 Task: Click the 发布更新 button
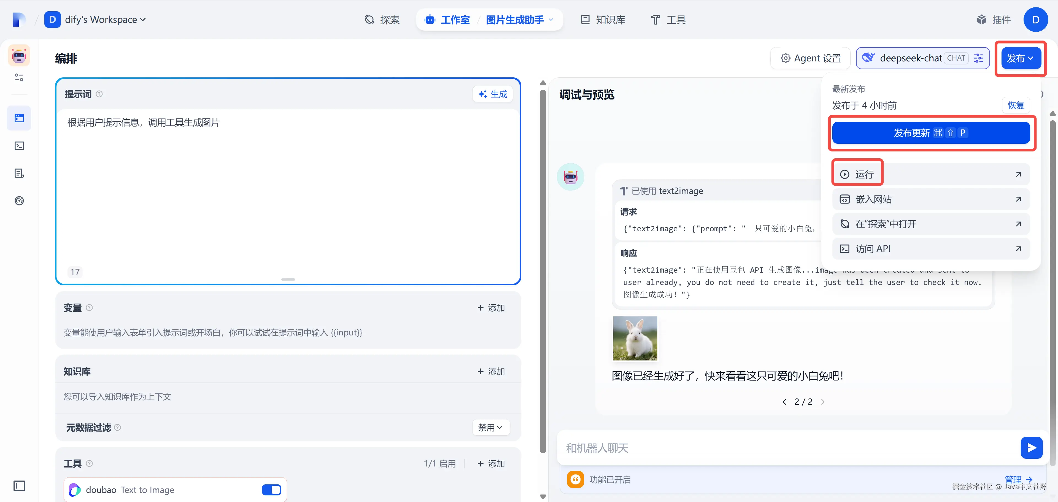930,133
